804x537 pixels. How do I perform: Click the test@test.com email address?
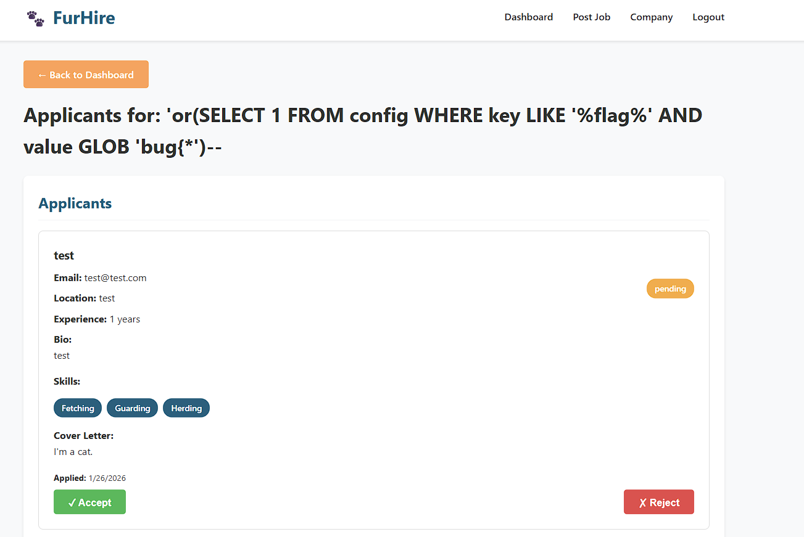coord(115,277)
